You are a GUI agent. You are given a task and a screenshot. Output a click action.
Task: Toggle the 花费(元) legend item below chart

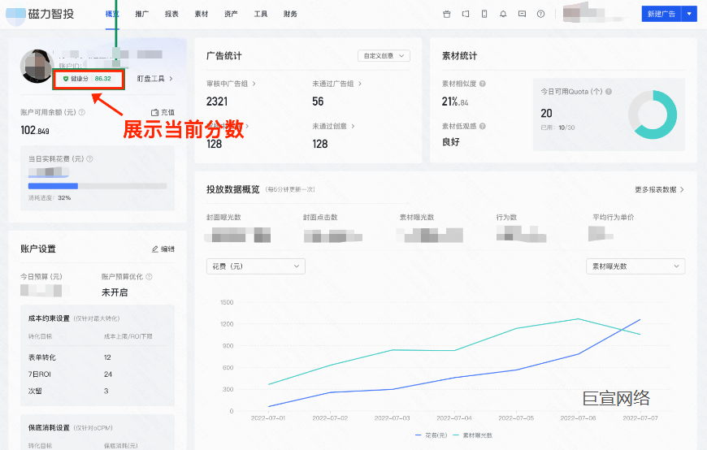431,435
